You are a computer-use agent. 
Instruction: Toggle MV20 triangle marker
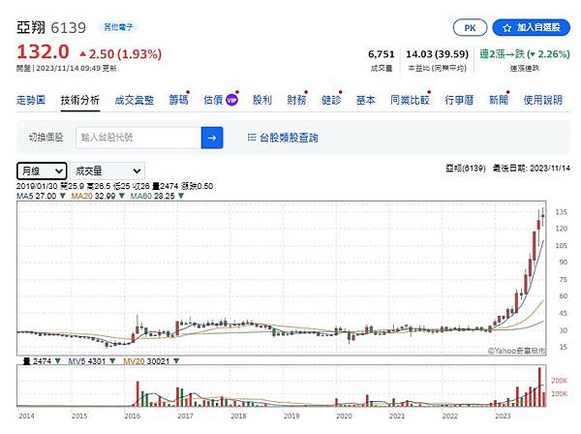click(x=176, y=361)
